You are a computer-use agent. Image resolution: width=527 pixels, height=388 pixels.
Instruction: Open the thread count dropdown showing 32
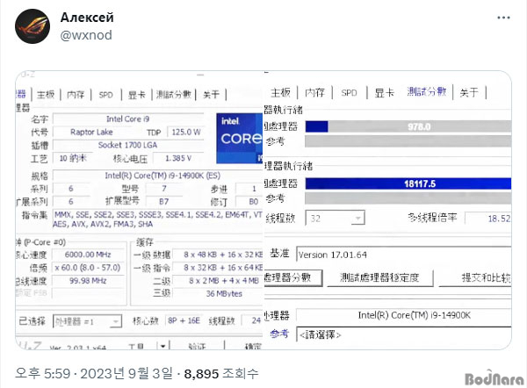coord(336,219)
